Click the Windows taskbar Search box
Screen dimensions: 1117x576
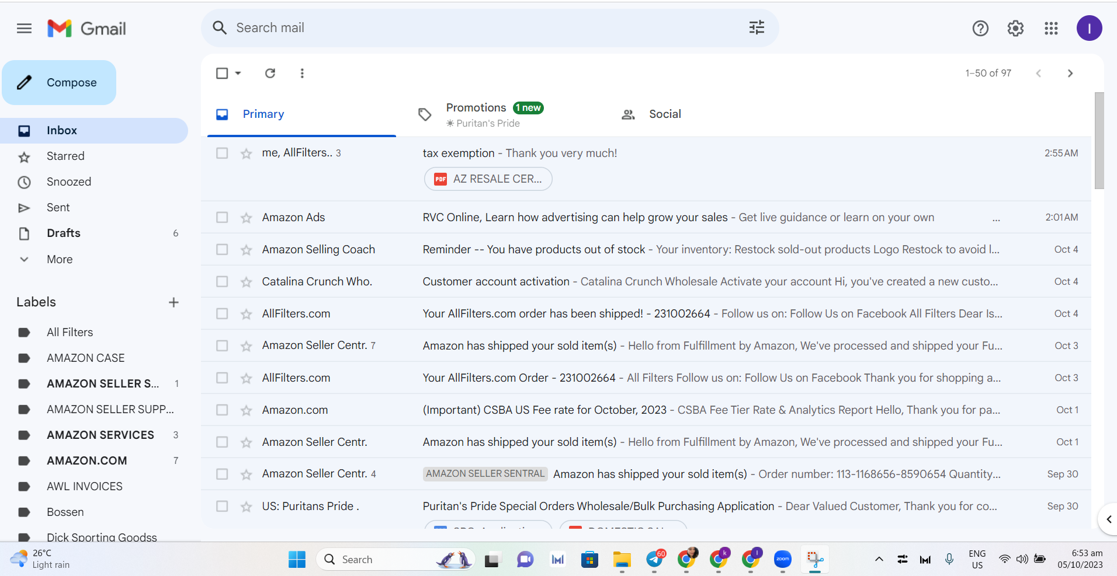396,559
